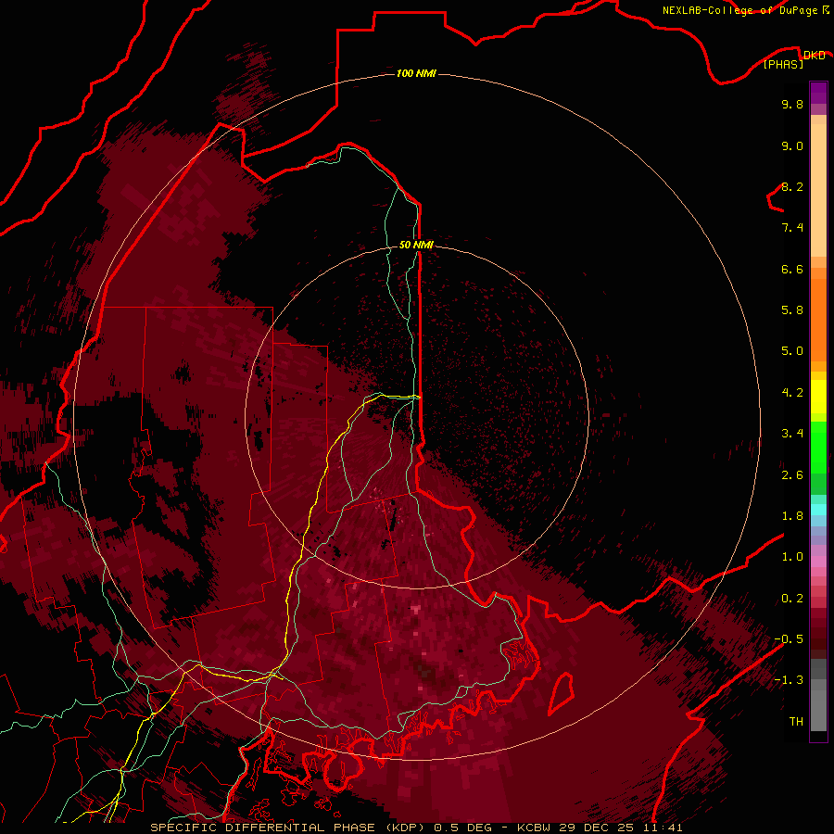Image resolution: width=834 pixels, height=834 pixels.
Task: Select the -0.5 value on the legend
Action: click(789, 639)
